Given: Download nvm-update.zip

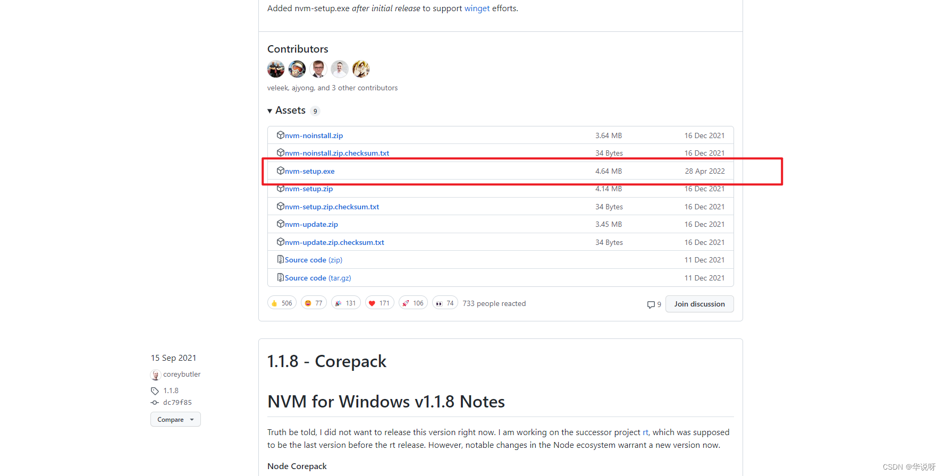Looking at the screenshot, I should (311, 224).
